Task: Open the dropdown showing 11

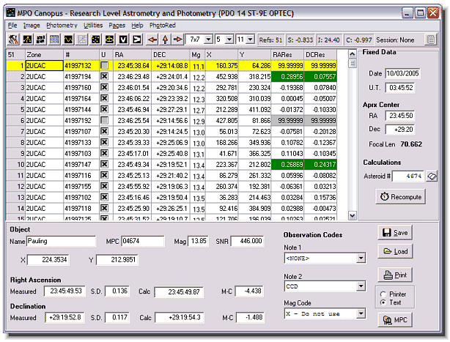Action: [x=250, y=40]
